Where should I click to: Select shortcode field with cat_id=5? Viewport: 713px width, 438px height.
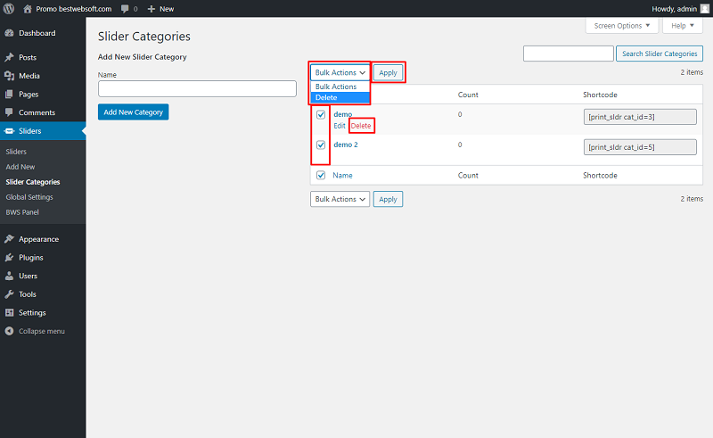tap(640, 147)
